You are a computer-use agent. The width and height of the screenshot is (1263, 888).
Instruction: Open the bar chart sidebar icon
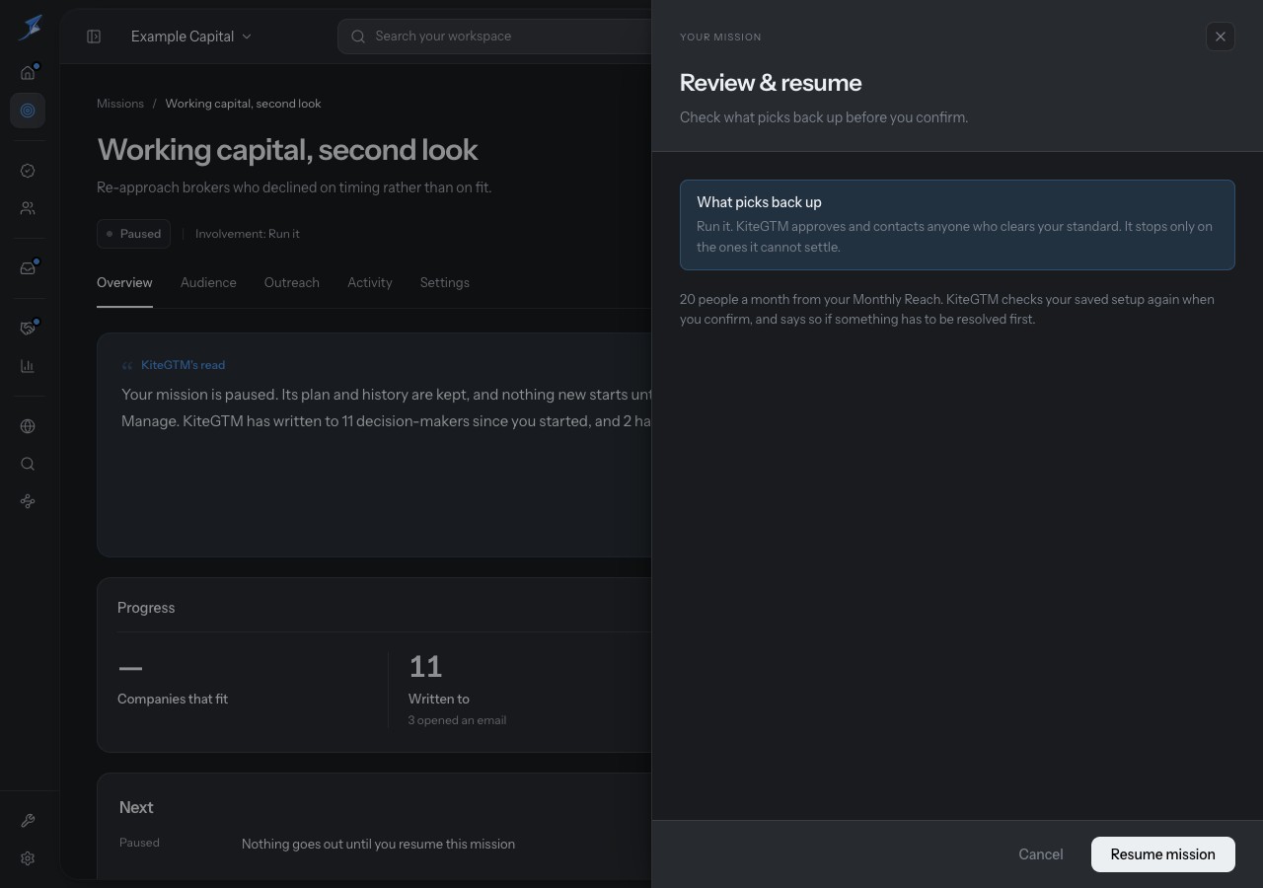(28, 366)
